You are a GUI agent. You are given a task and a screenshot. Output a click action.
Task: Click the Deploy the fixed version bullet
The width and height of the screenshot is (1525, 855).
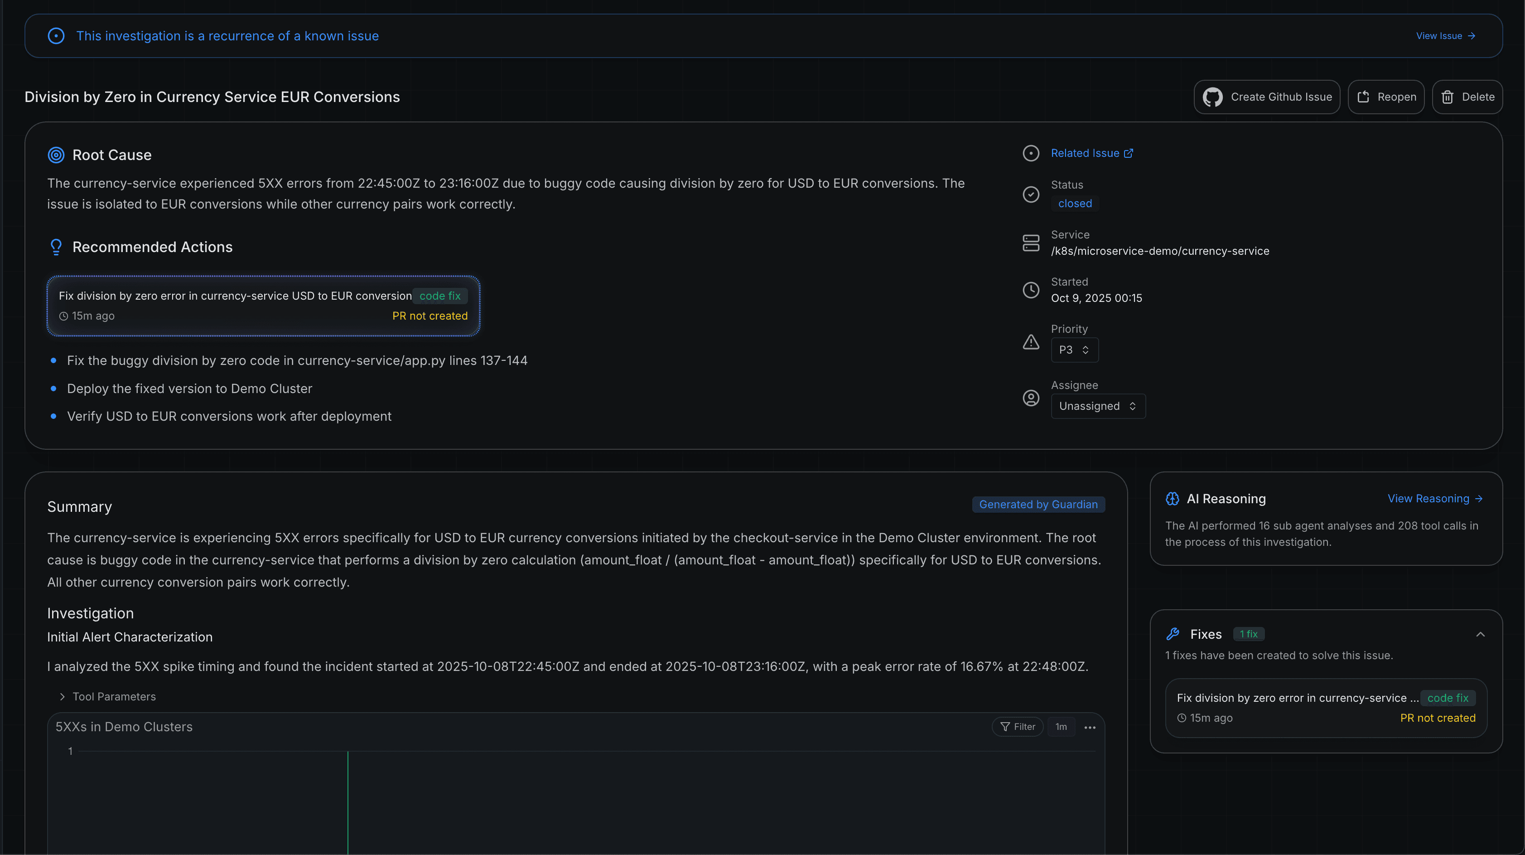[189, 389]
